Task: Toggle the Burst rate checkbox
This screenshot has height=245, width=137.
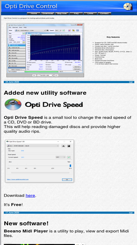Action: (66, 62)
